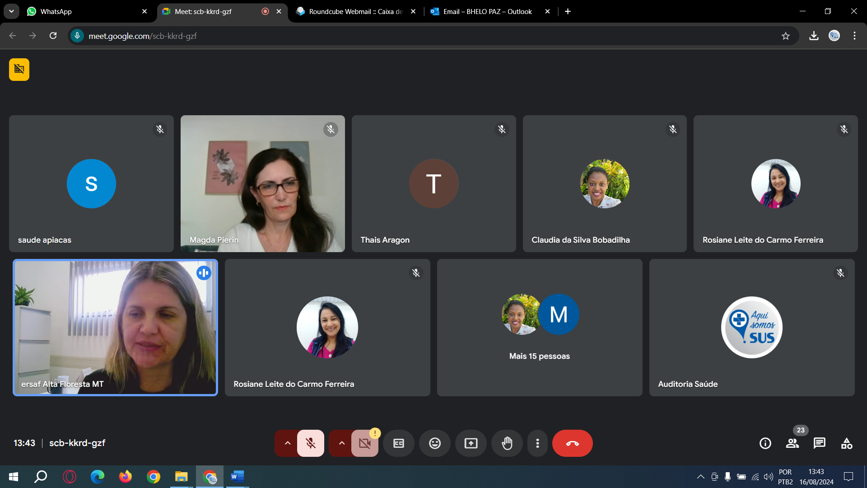Image resolution: width=867 pixels, height=488 pixels.
Task: Close the WhatsApp tab
Action: pos(144,11)
